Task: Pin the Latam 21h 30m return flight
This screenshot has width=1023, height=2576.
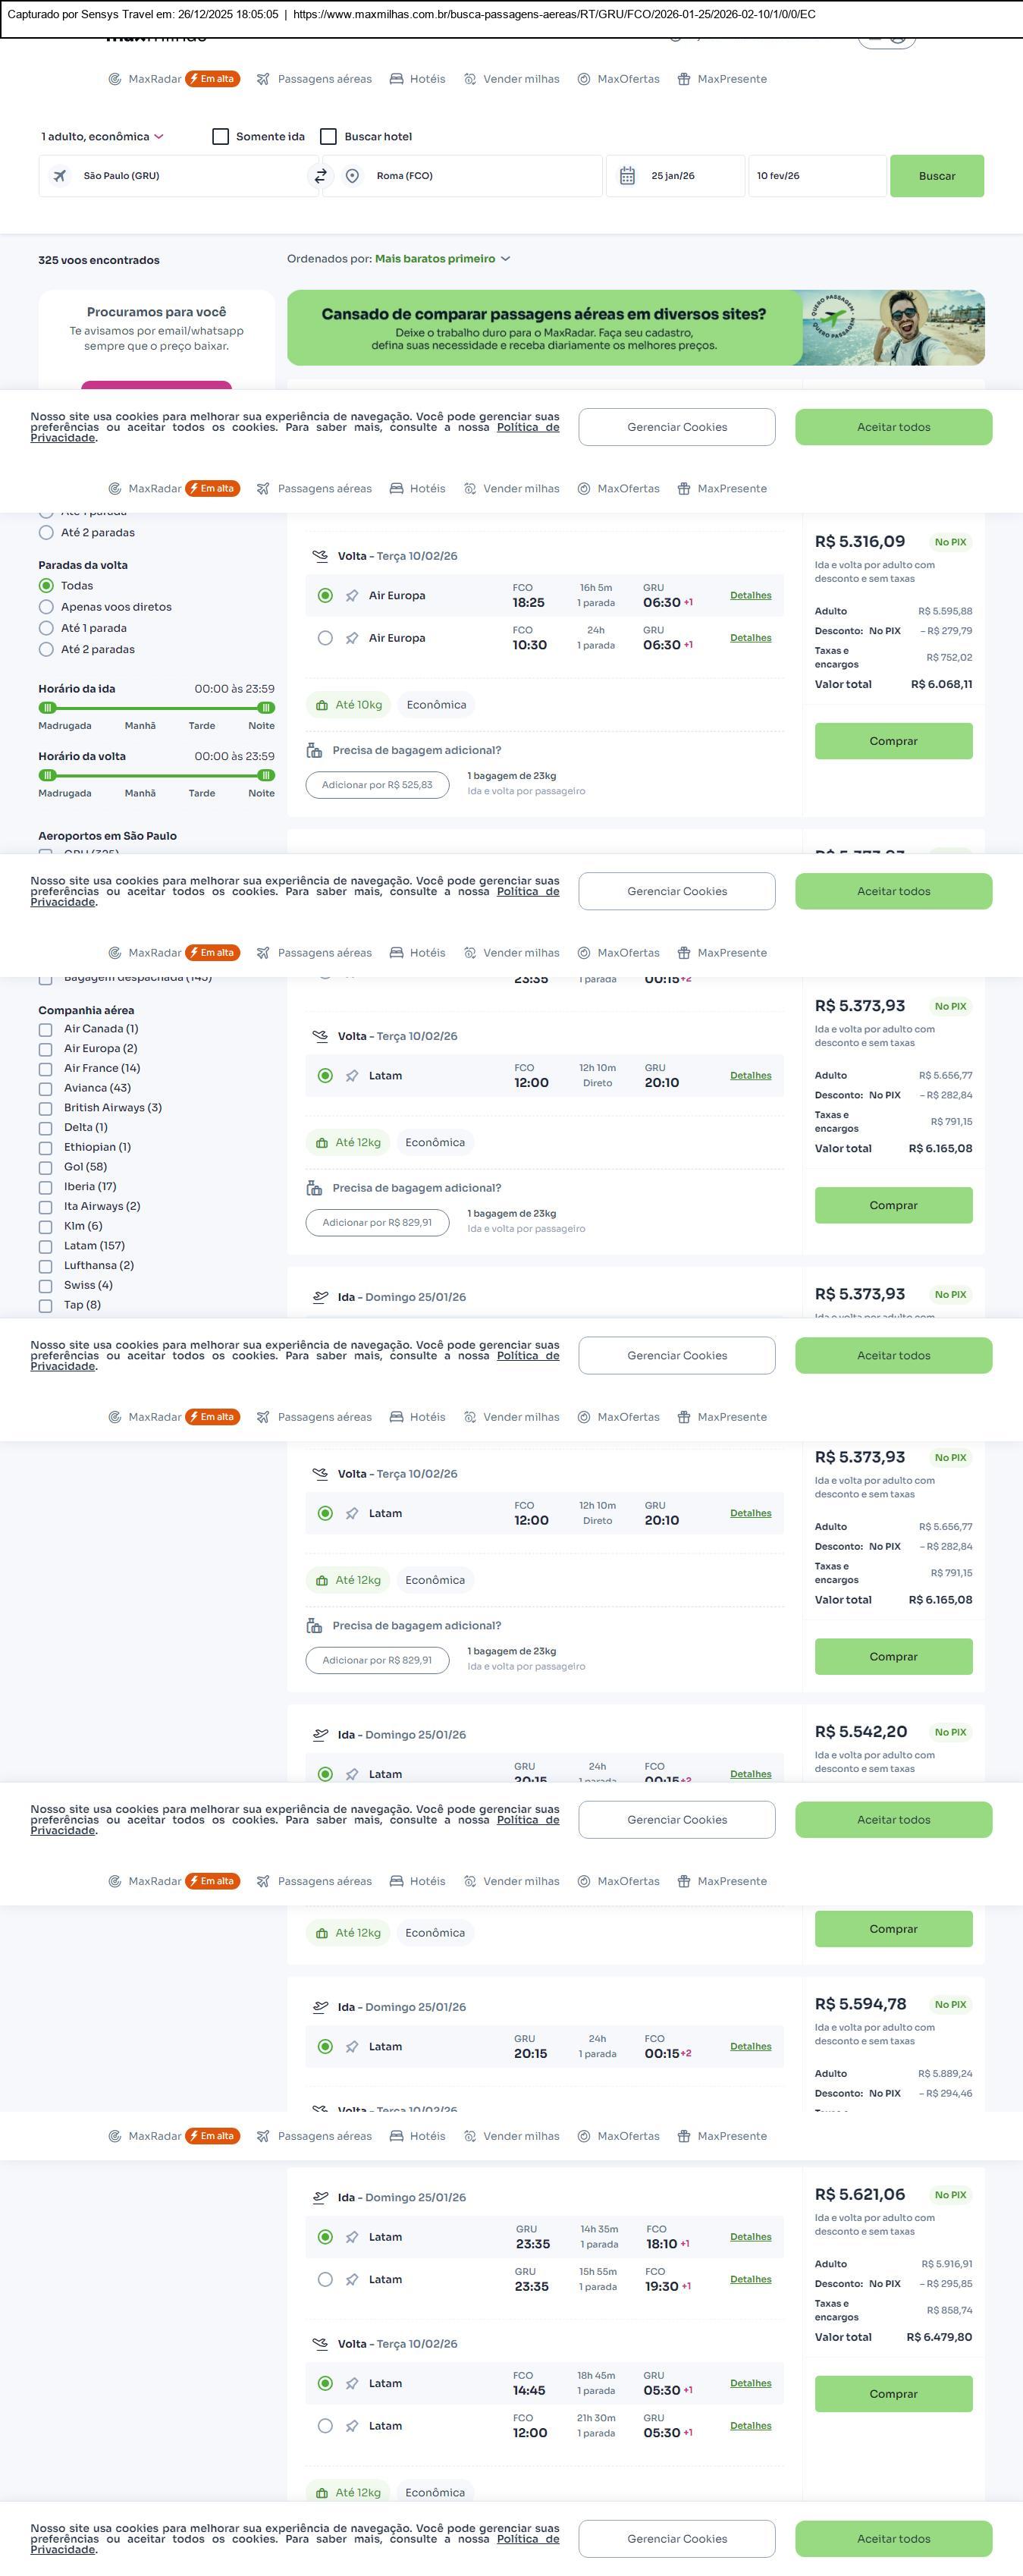Action: tap(352, 2426)
